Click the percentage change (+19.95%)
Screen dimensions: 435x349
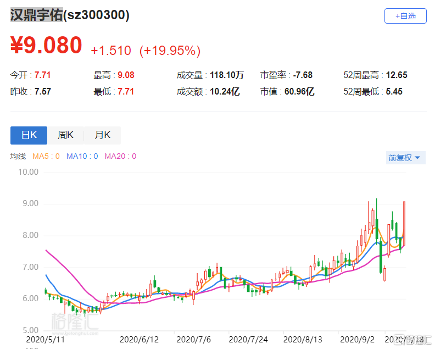(170, 51)
